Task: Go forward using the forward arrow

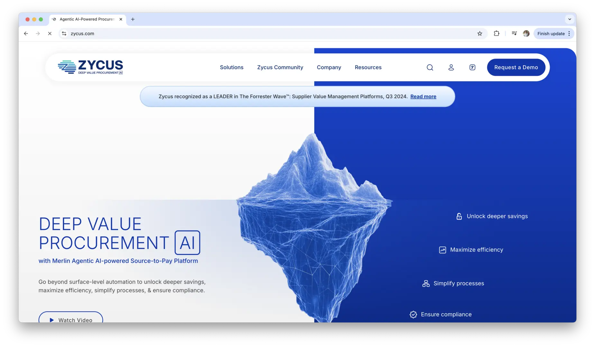Action: click(38, 33)
